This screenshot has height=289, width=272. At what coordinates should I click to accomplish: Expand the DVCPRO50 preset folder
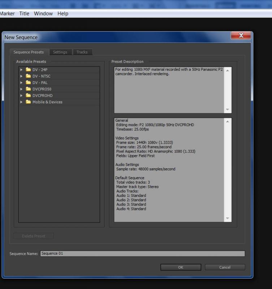click(21, 89)
